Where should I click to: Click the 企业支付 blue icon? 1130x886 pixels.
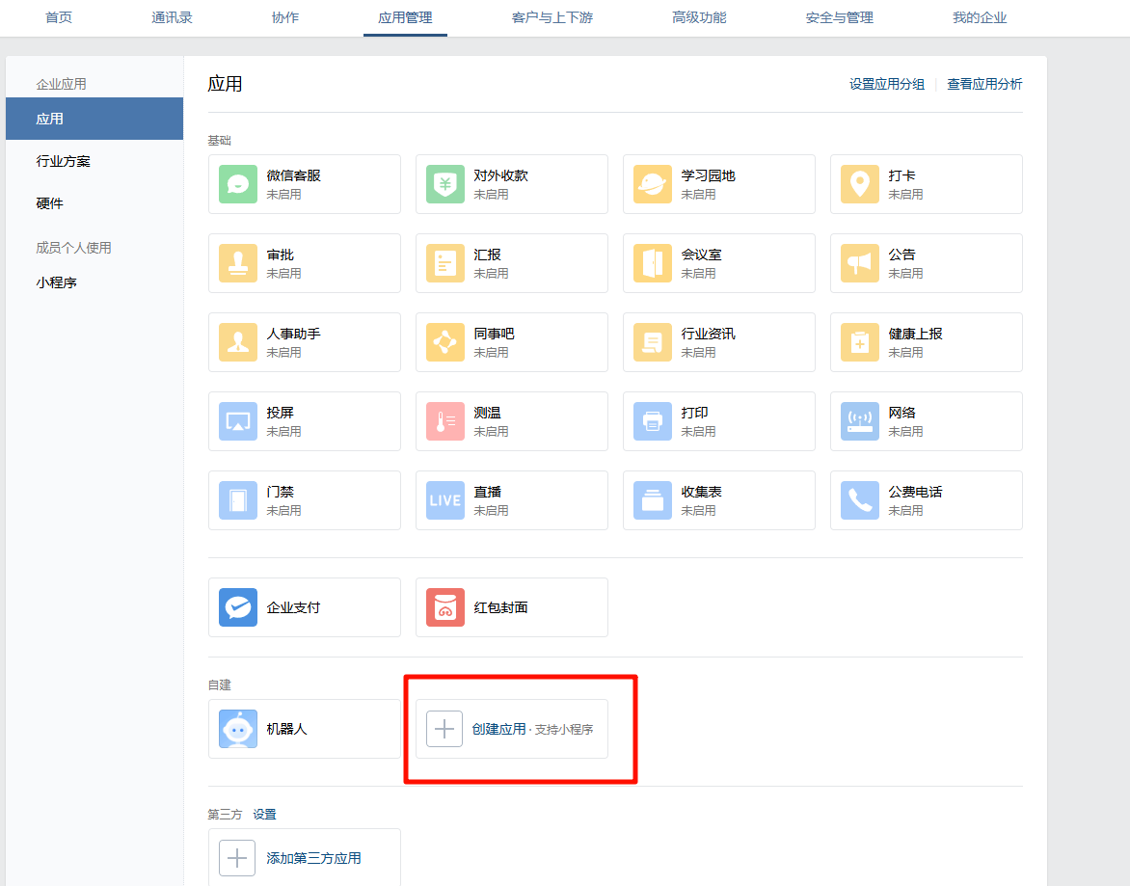[x=237, y=607]
